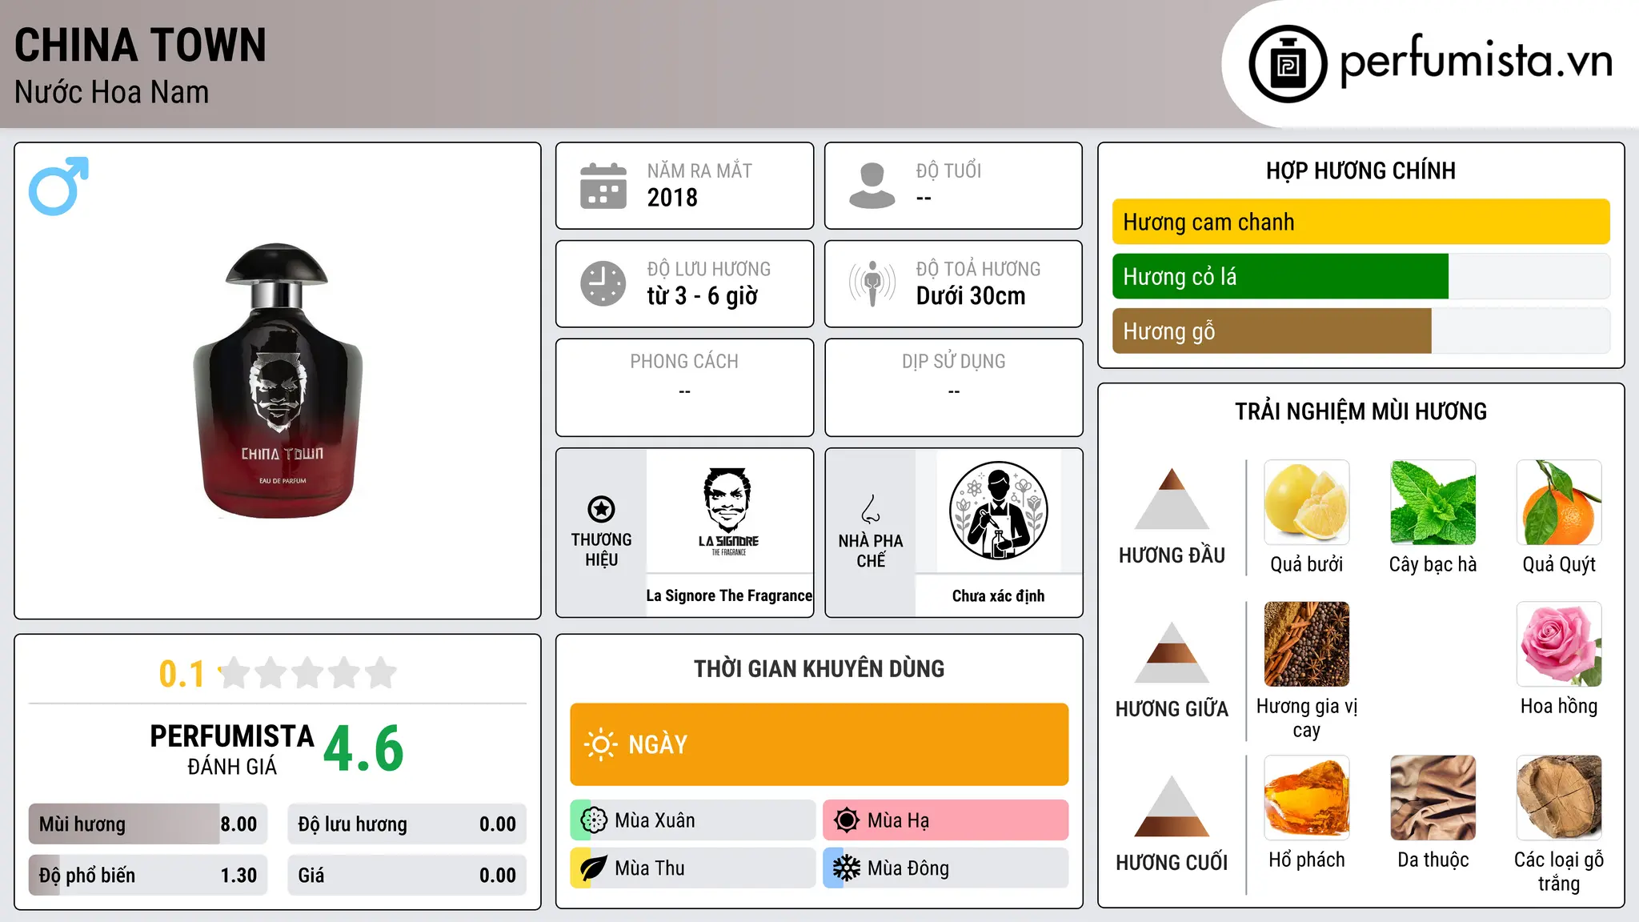Click the Da thuộc note caption
1639x922 pixels.
click(x=1433, y=860)
